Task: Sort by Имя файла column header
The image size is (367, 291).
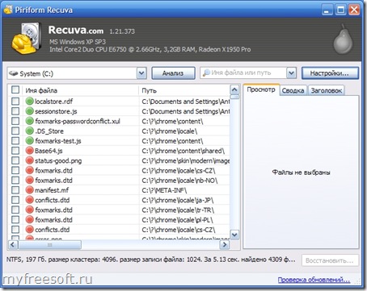Action: pyautogui.click(x=81, y=90)
